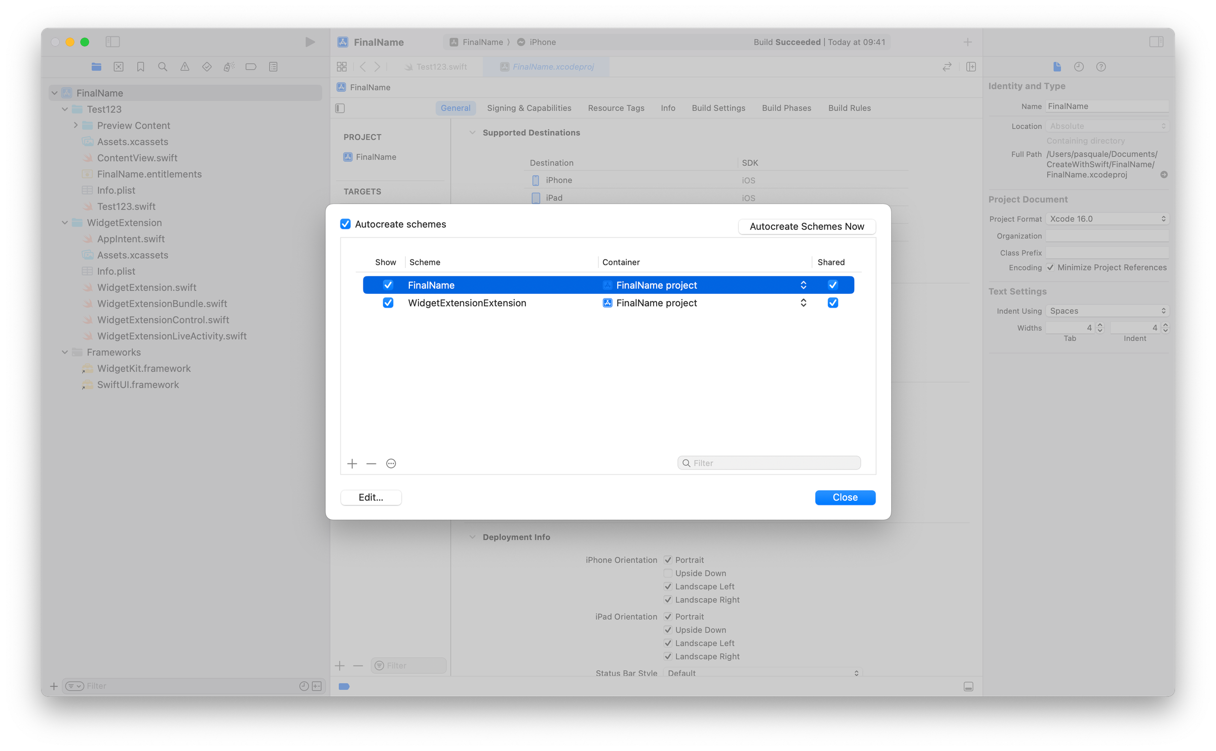Open Quick Help inspector question mark
Screen dimensions: 1216x751
coord(1100,66)
